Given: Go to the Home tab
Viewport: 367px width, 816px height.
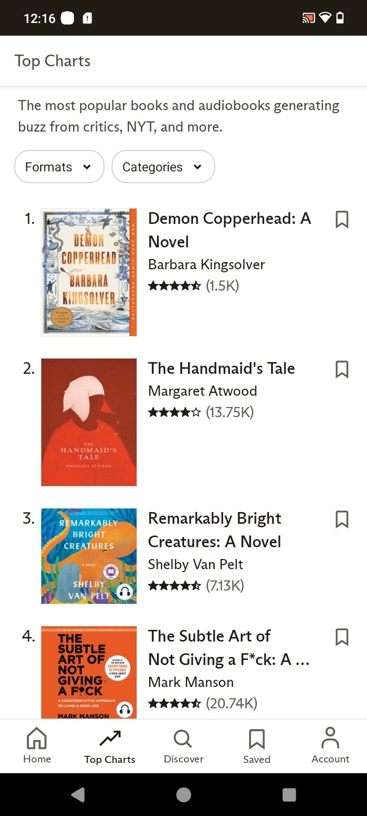Looking at the screenshot, I should [37, 745].
